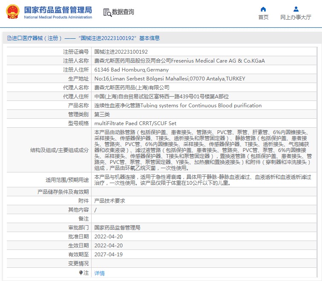Click the 审批部门 row label
The width and height of the screenshot is (322, 281).
pos(78,228)
